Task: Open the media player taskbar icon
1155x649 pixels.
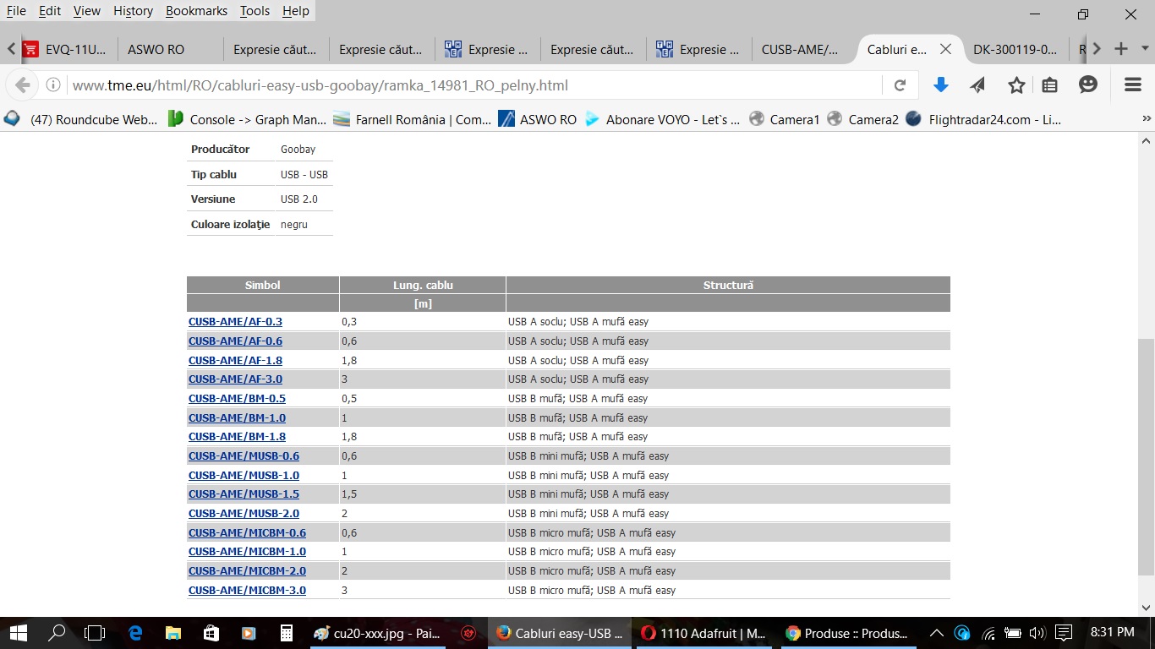Action: tap(249, 632)
